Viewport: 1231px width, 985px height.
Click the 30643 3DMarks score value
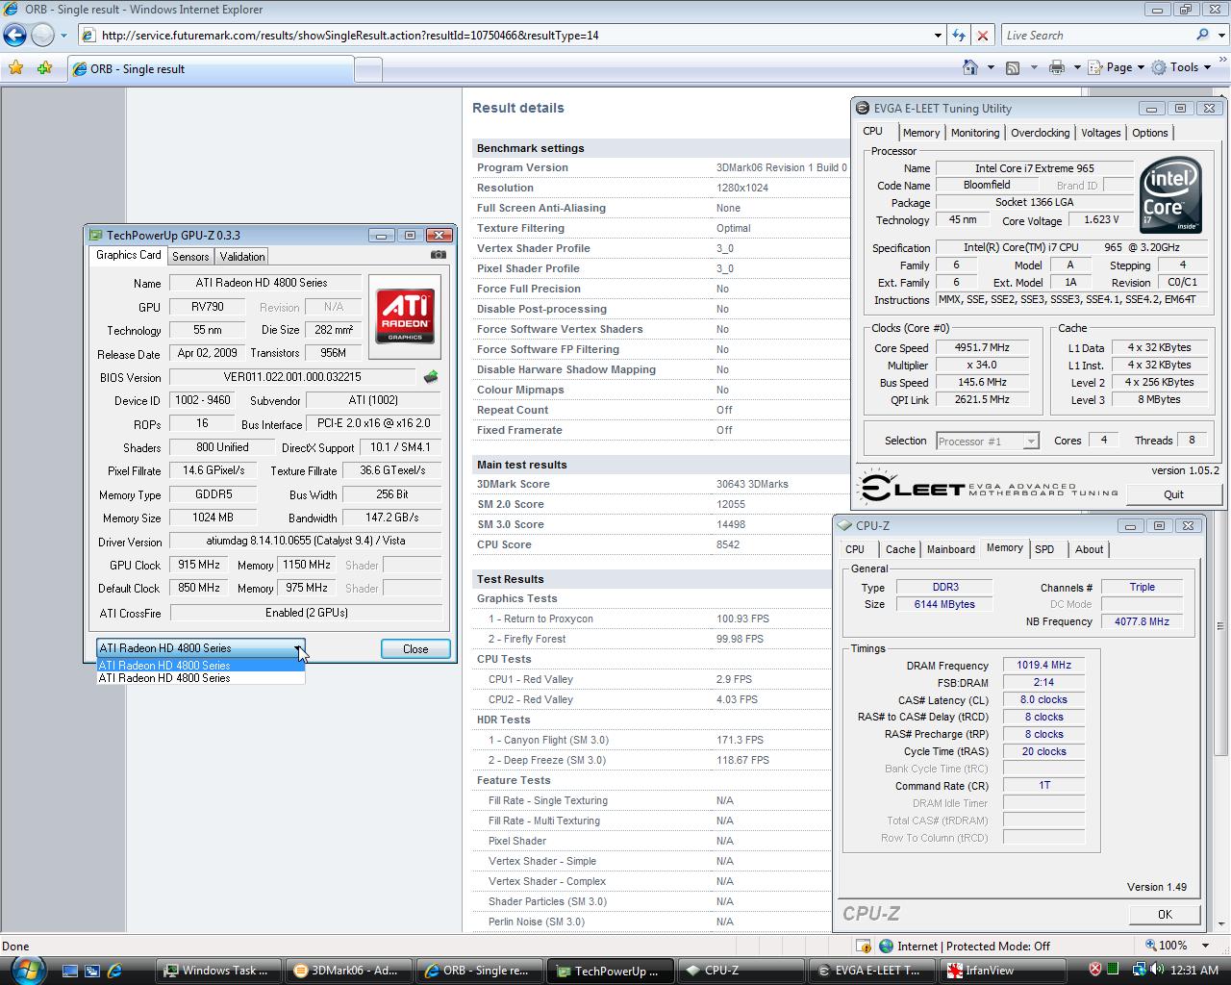point(752,484)
